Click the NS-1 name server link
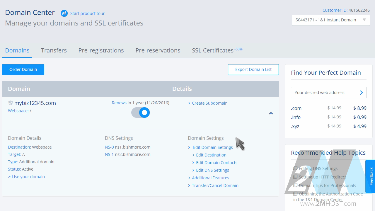Screen dimensions: 375x211 click(x=109, y=154)
